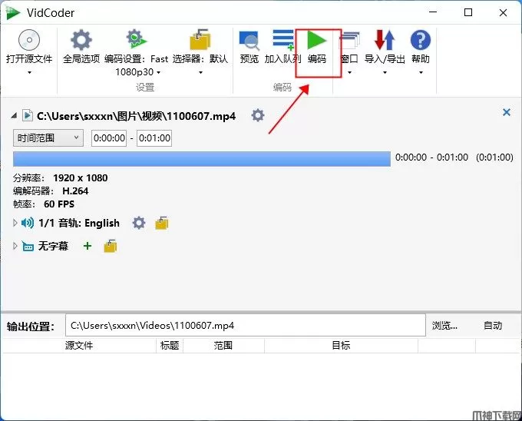Click the 60 FPS frame rate value
Viewport: 522px width, 421px height.
[59, 204]
